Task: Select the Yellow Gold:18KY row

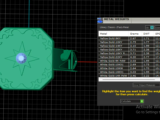Action: (x=129, y=50)
